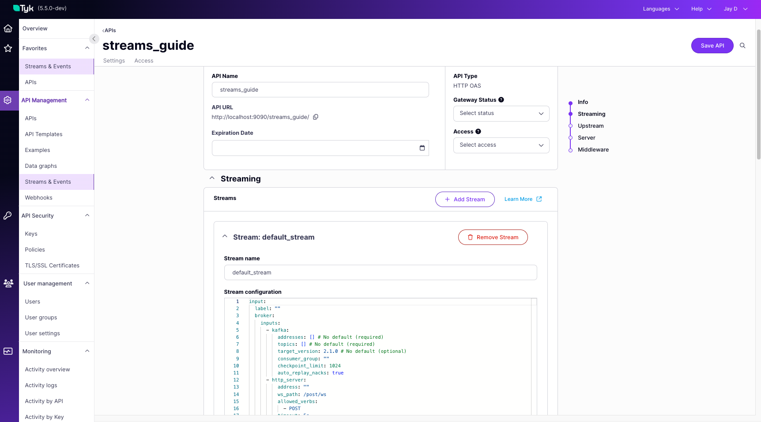Collapse the API Management section

click(x=87, y=100)
